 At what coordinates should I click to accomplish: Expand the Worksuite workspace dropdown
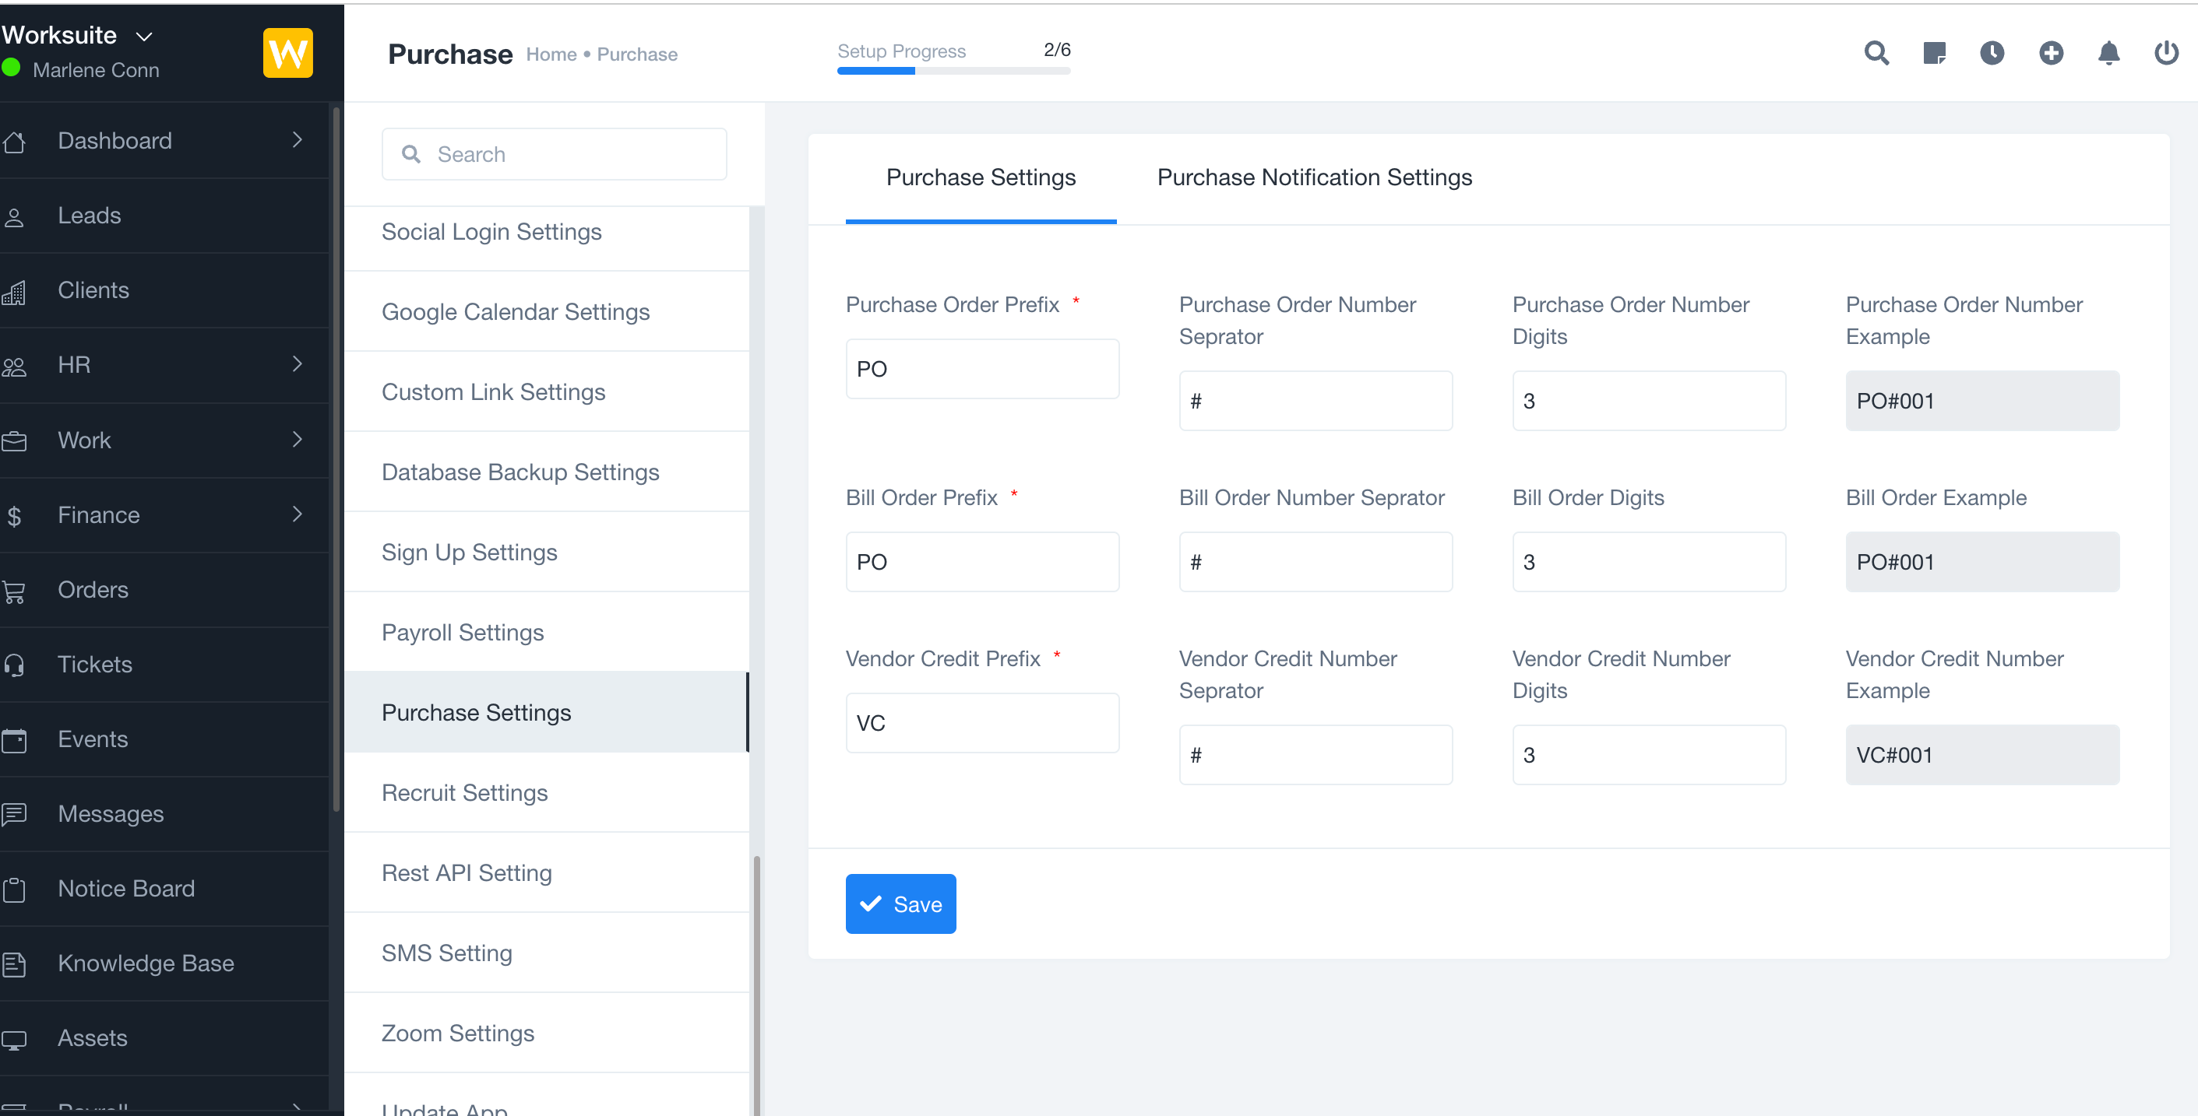(143, 36)
